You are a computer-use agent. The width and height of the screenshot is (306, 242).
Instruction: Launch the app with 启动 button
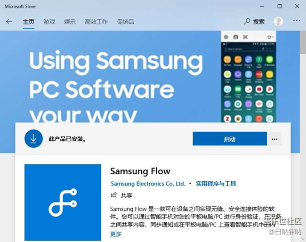(230, 139)
